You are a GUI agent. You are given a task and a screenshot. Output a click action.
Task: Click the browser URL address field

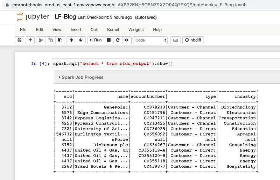129,5
